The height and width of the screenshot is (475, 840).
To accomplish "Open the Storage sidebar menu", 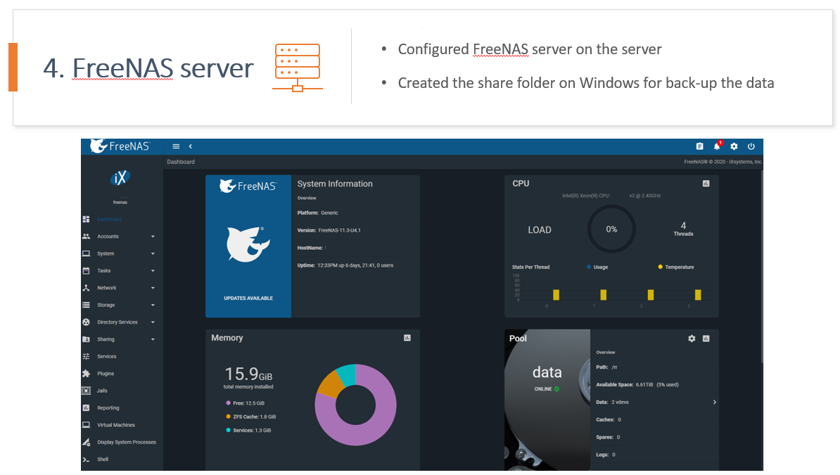I will (x=106, y=305).
